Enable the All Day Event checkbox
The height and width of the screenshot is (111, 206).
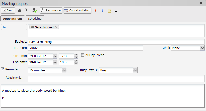[x=83, y=55]
